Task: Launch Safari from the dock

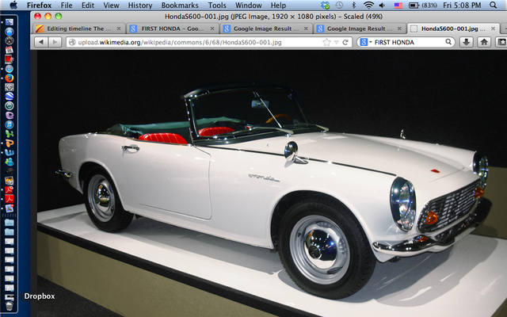Action: click(x=9, y=69)
